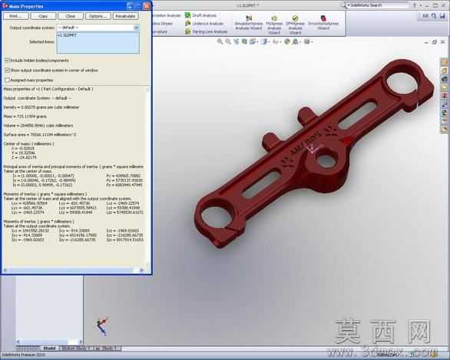Launch DriveWorksXpress Wizard
This screenshot has height=360, width=450.
(323, 23)
